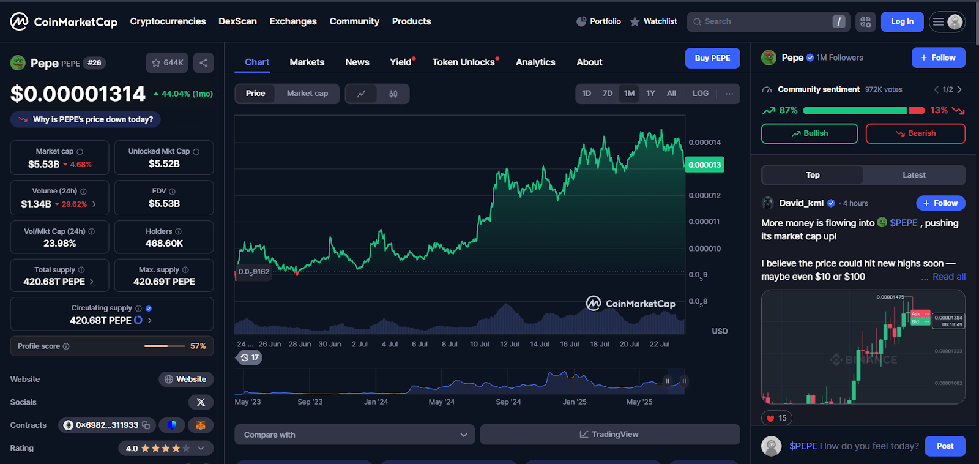
Task: Click the Log In button
Action: pos(902,21)
